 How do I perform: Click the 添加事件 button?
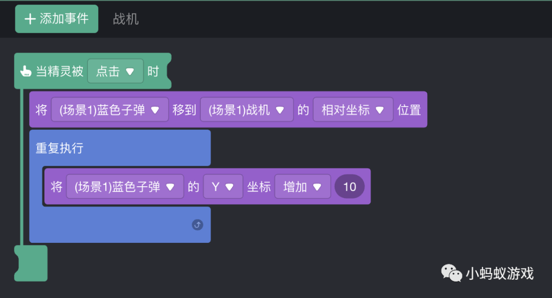(x=56, y=19)
